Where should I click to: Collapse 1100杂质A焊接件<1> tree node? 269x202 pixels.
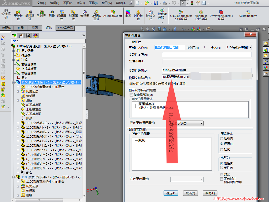point(13,82)
